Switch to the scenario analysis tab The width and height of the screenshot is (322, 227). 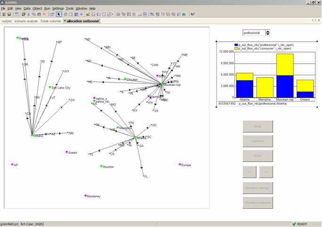point(26,21)
